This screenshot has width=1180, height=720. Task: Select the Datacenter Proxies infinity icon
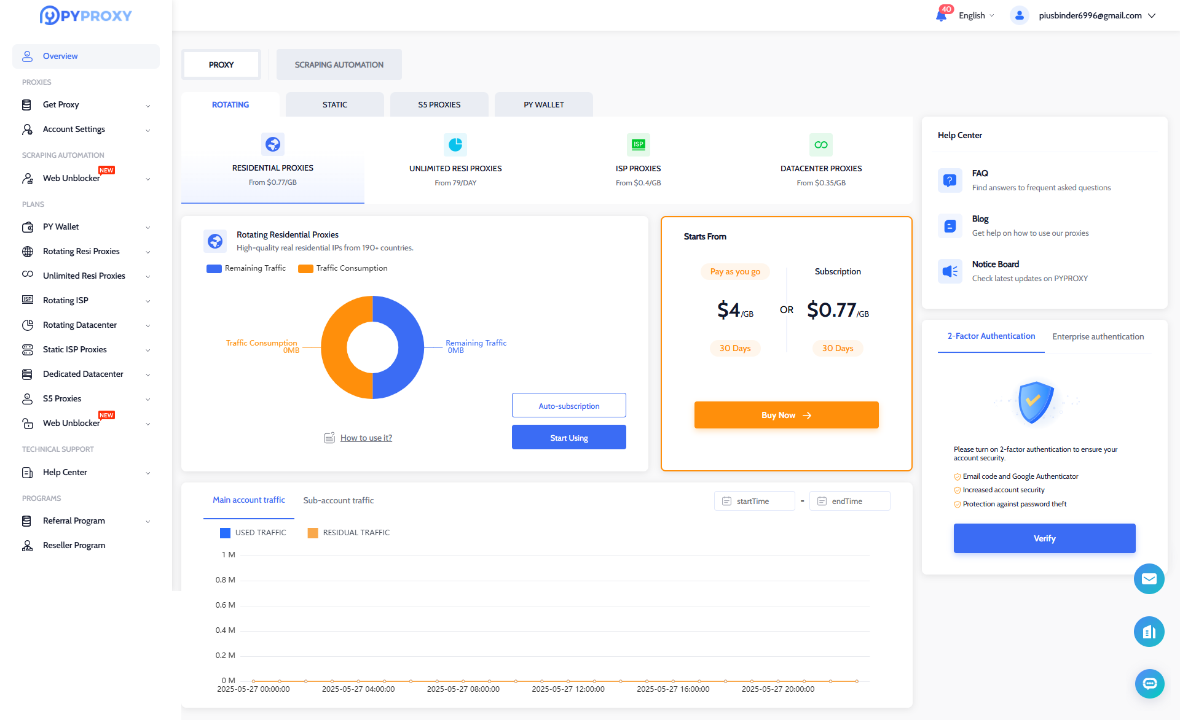click(x=820, y=145)
